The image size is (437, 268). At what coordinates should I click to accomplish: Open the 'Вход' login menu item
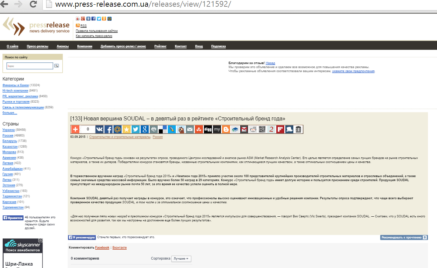tap(199, 46)
